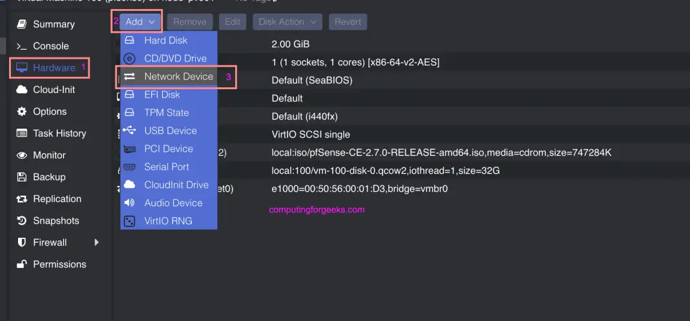Click the PCI Device card icon
This screenshot has width=690, height=321.
coord(130,149)
